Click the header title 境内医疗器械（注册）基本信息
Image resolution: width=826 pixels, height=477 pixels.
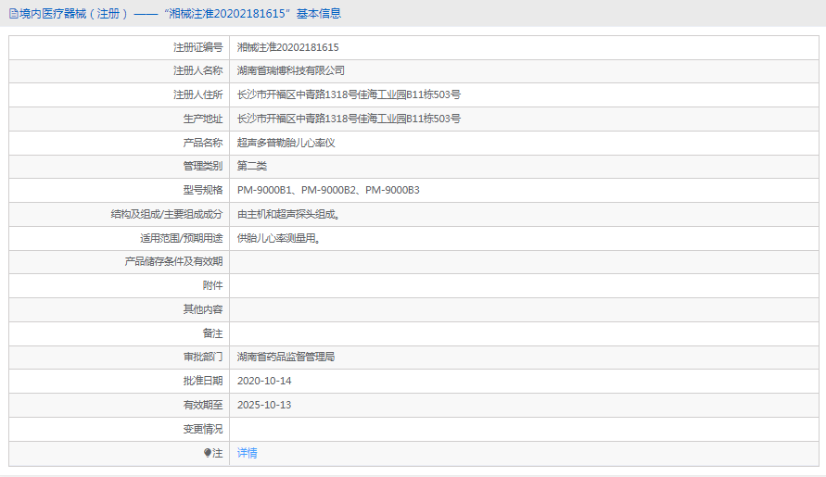[x=180, y=14]
